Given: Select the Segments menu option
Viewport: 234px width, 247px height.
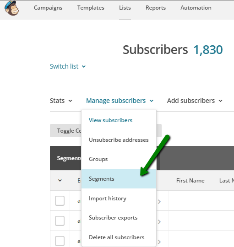Looking at the screenshot, I should 119,179.
